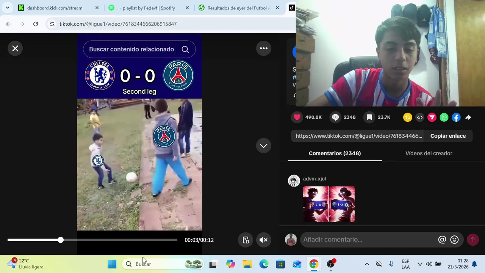Open Task View in taskbar
The height and width of the screenshot is (273, 485).
[213, 264]
